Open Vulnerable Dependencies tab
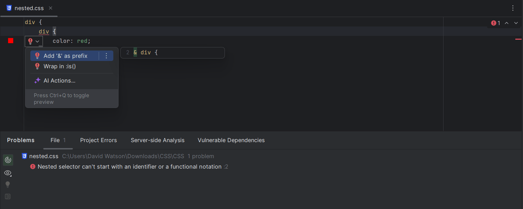 pos(231,140)
